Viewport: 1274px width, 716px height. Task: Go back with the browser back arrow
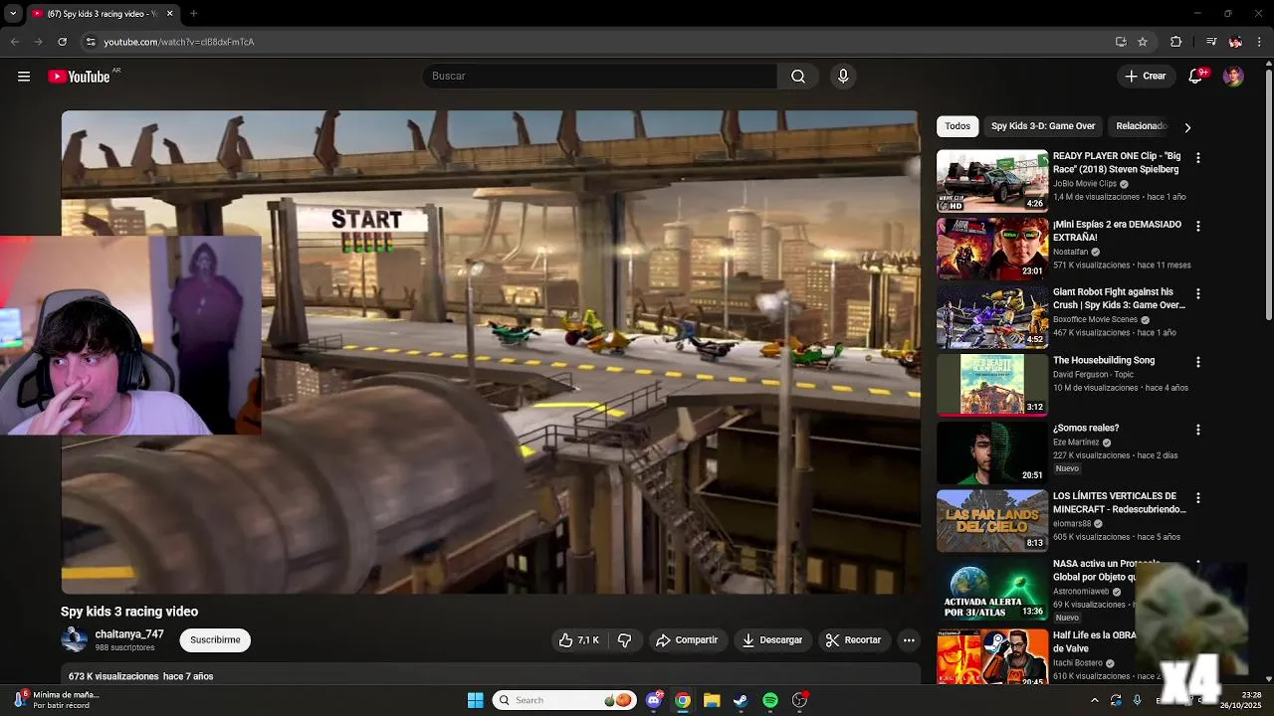click(x=14, y=42)
